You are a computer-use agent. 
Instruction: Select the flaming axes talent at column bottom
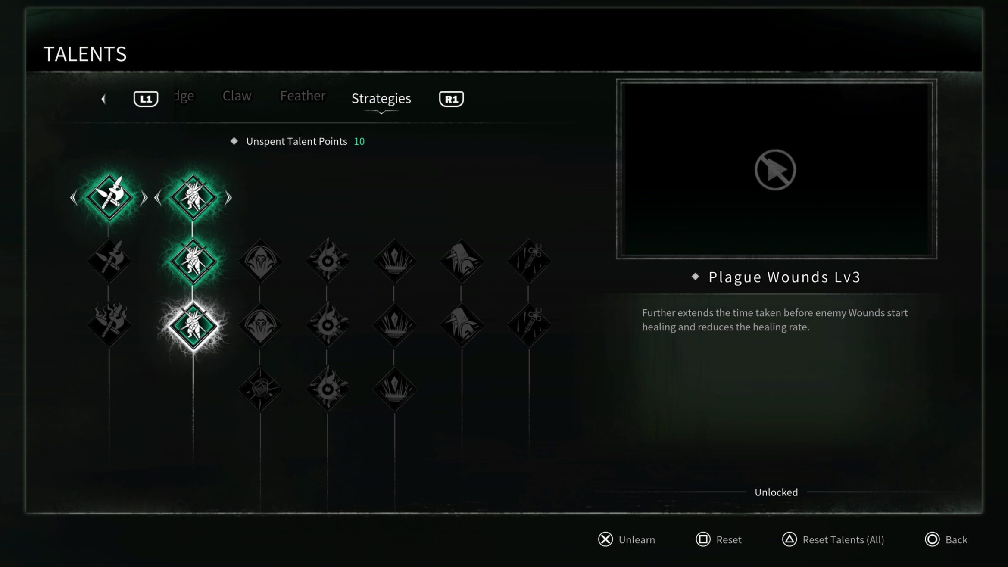[x=109, y=325]
